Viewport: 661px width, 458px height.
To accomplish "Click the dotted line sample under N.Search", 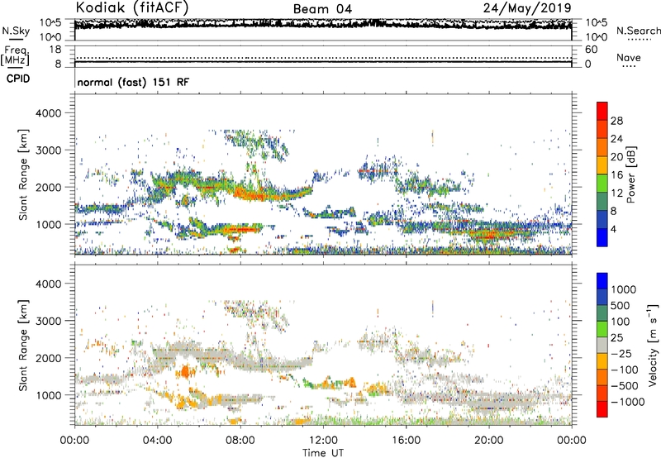I will coord(640,40).
